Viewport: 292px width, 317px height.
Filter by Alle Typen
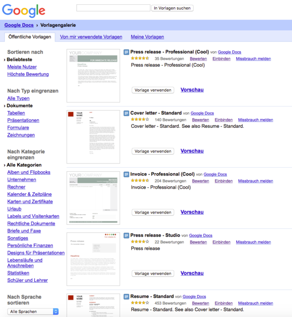click(x=19, y=99)
